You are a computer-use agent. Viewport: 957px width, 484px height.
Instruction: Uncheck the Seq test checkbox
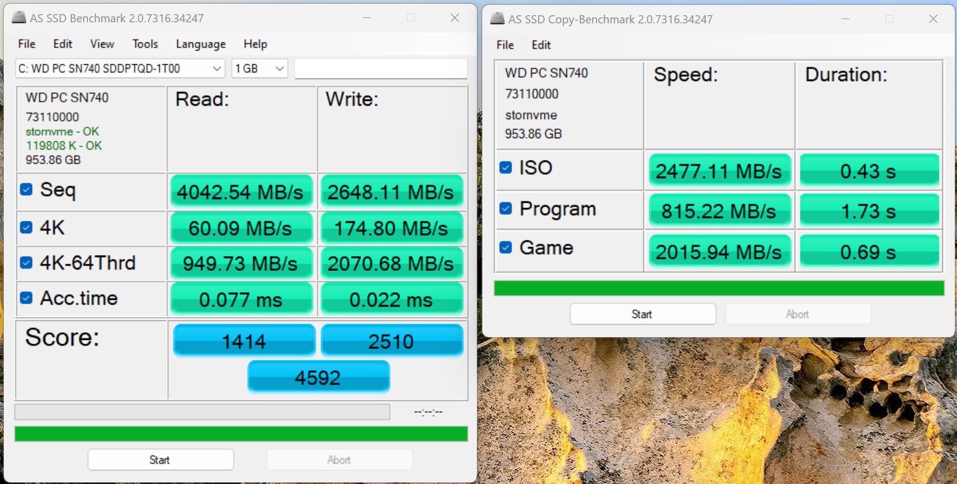26,189
